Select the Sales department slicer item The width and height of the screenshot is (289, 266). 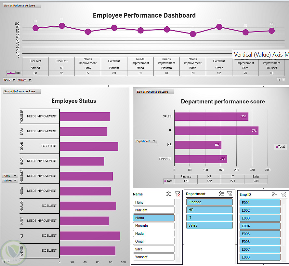pos(209,225)
